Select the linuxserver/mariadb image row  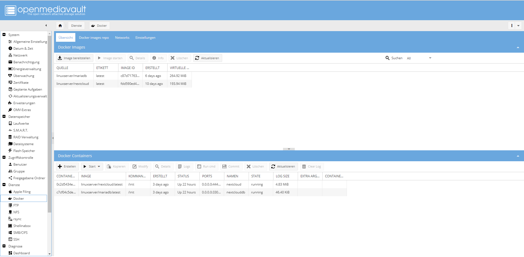tap(123, 76)
